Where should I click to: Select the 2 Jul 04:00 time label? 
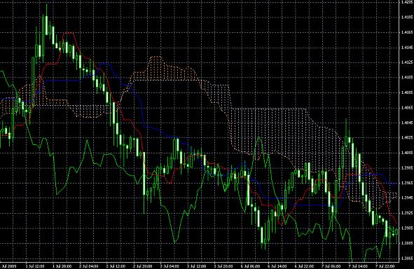[x=89, y=266]
